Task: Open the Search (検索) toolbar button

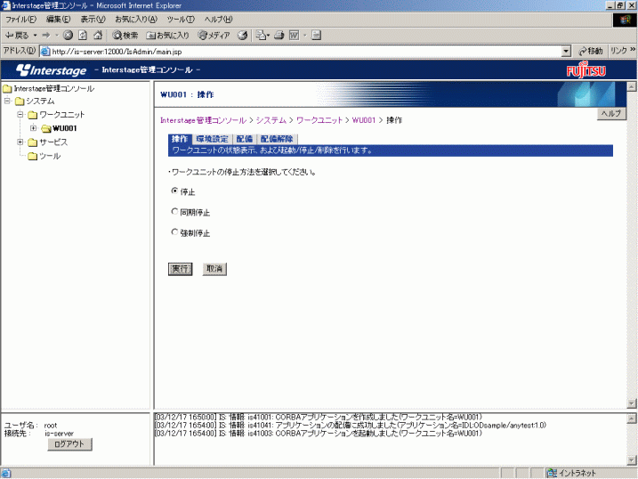Action: (x=125, y=36)
